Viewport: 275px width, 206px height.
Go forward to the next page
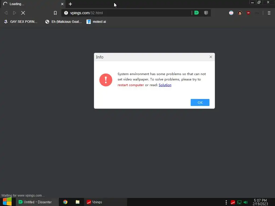(x=15, y=13)
